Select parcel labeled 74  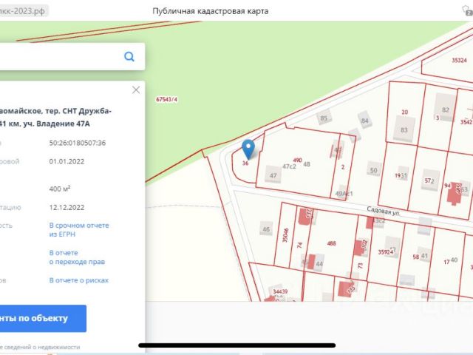(x=299, y=245)
